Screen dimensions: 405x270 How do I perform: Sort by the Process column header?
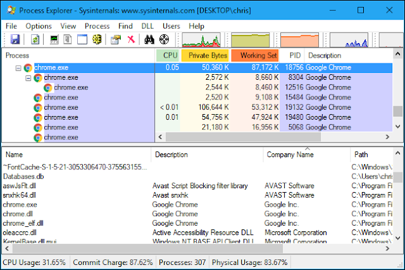point(78,55)
